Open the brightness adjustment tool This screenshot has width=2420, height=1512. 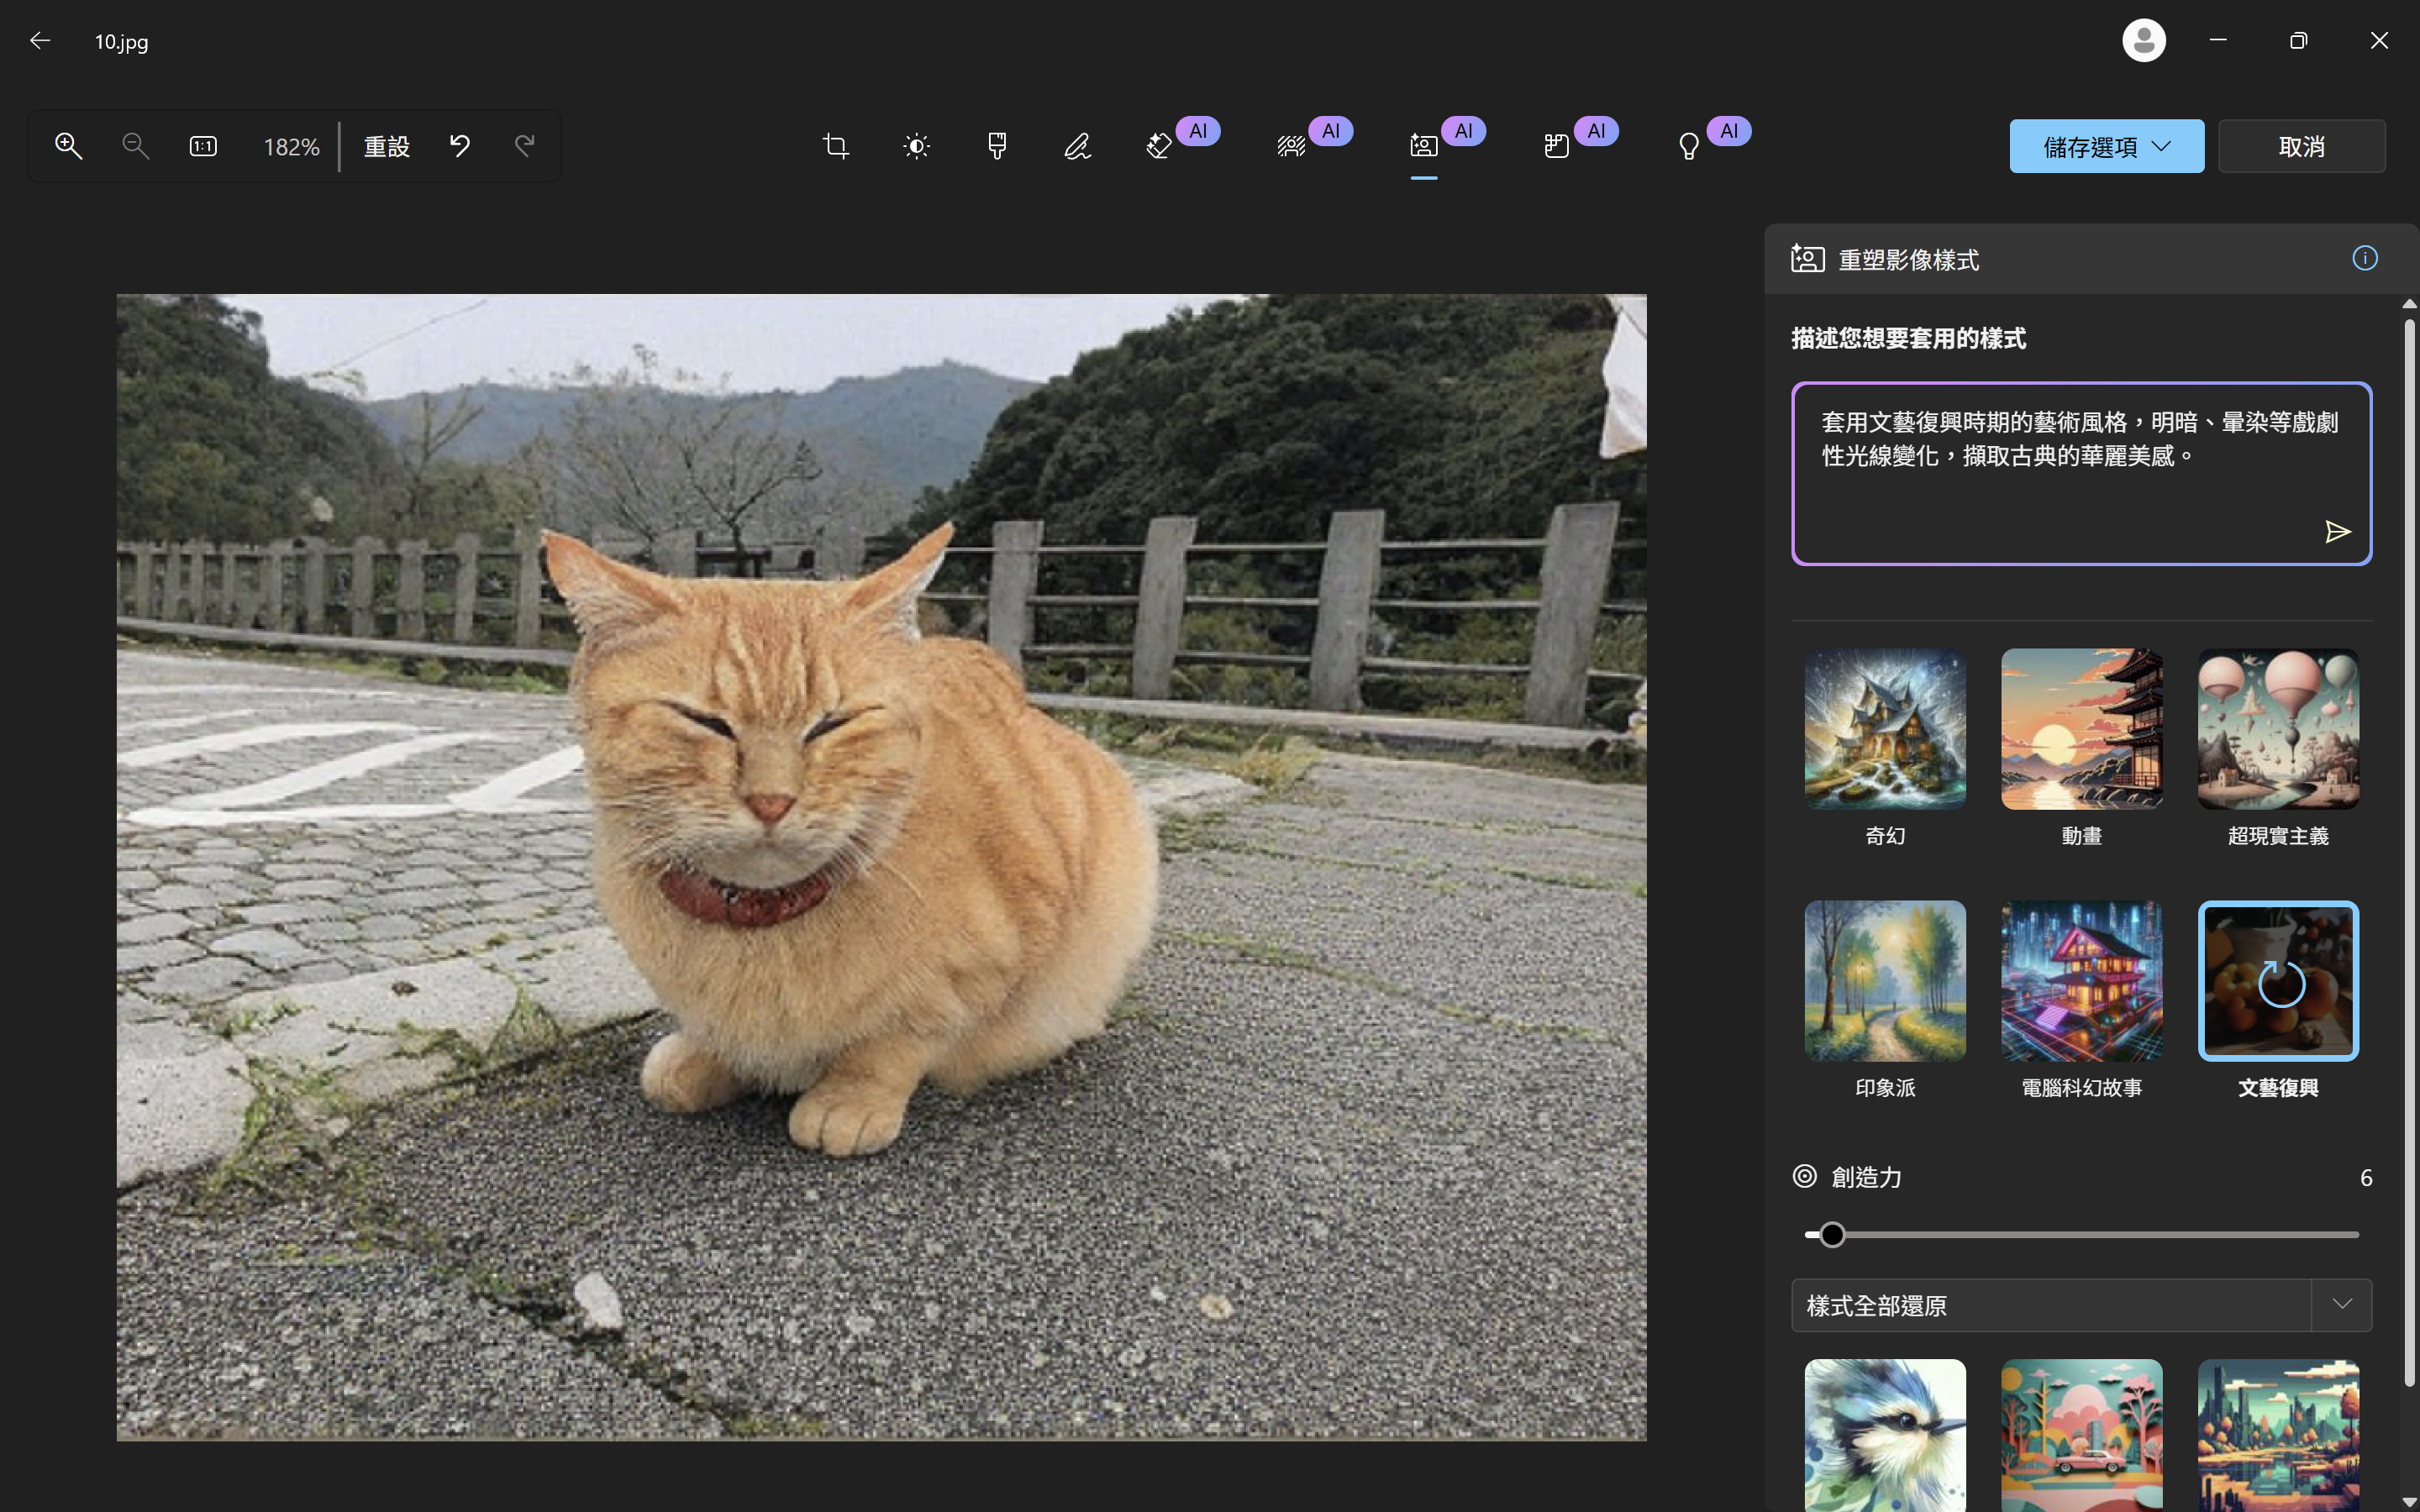916,147
